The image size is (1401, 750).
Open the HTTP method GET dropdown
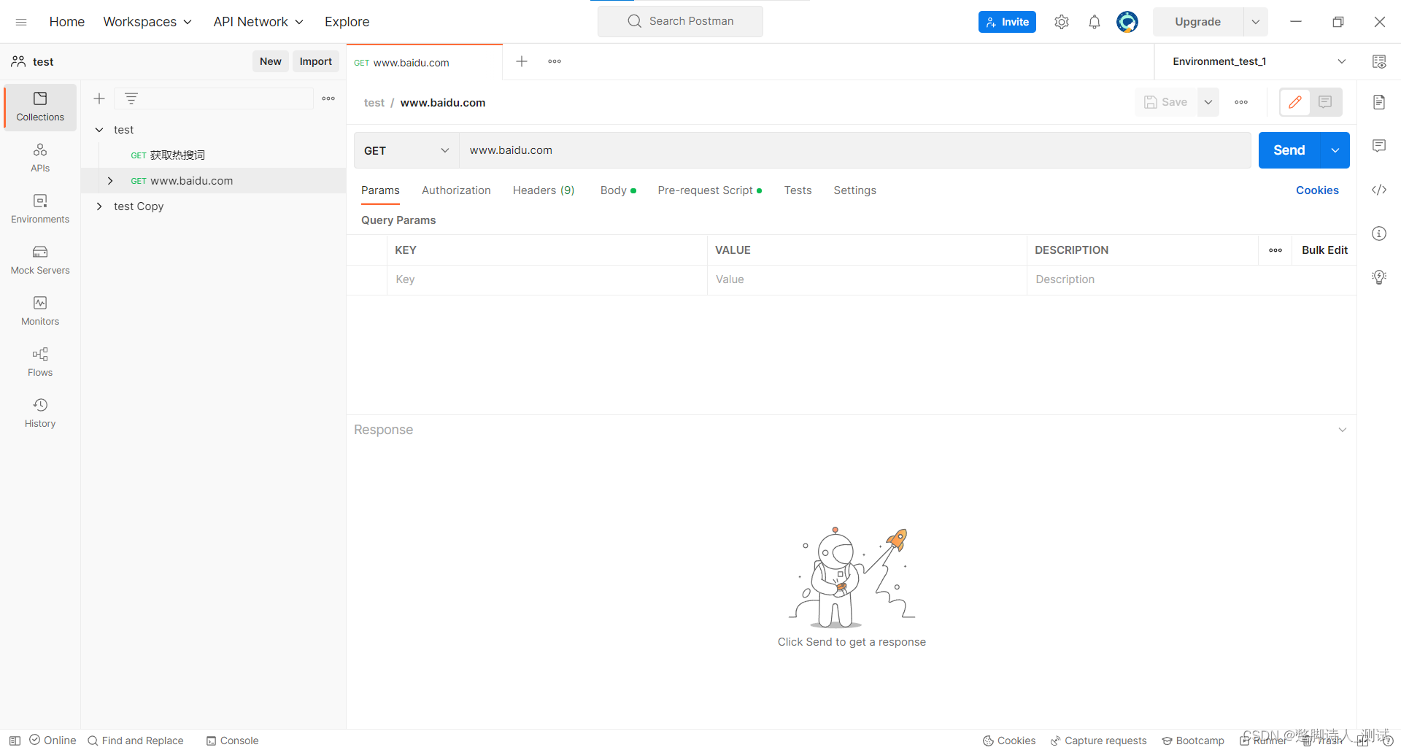coord(406,150)
